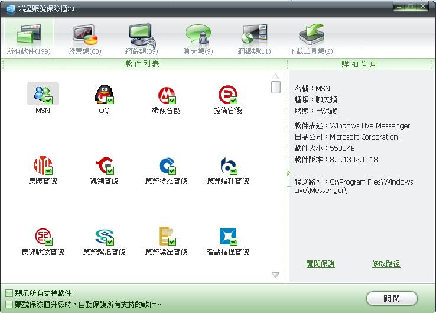Click the 軟件版本 8.5.1302.1018 text
The height and width of the screenshot is (313, 436).
(336, 160)
